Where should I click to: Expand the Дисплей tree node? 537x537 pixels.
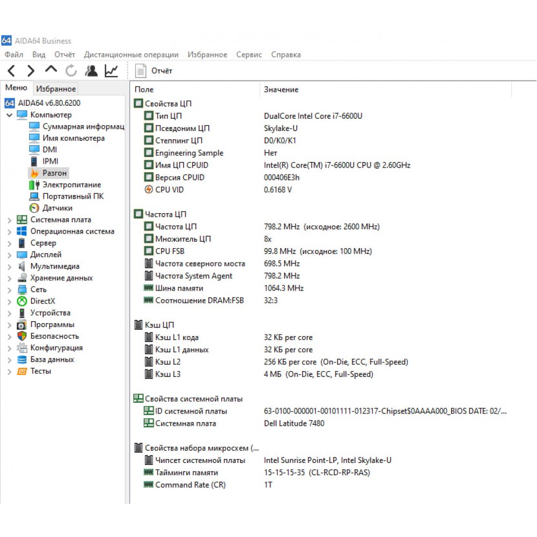(x=10, y=255)
